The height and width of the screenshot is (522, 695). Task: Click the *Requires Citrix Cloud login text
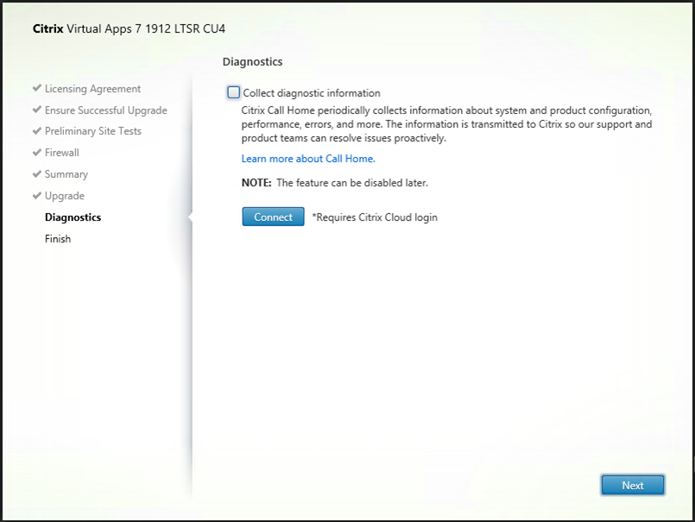[x=375, y=217]
